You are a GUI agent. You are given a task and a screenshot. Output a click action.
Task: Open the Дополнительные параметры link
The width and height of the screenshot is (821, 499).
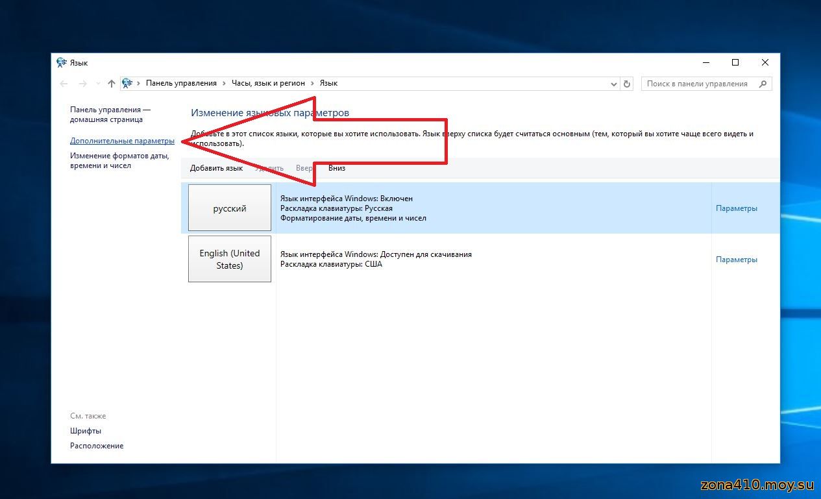click(x=122, y=141)
